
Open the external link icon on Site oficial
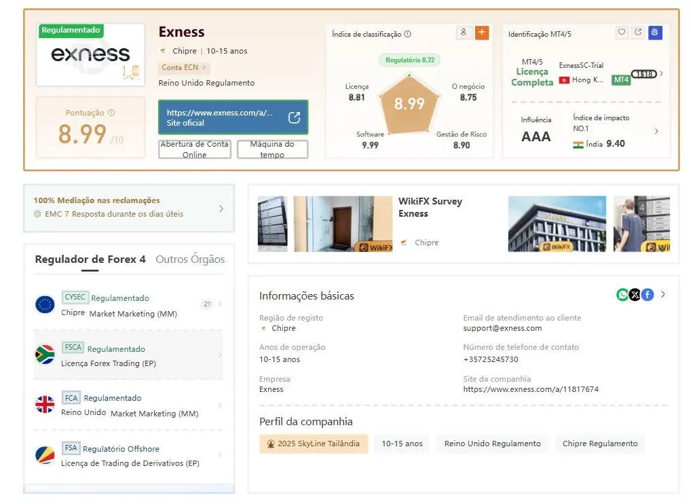tap(294, 118)
